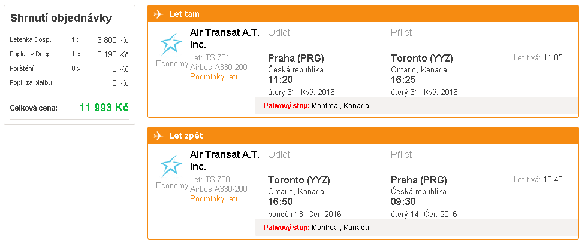Click the Pojištění row in order summary

pyautogui.click(x=69, y=69)
